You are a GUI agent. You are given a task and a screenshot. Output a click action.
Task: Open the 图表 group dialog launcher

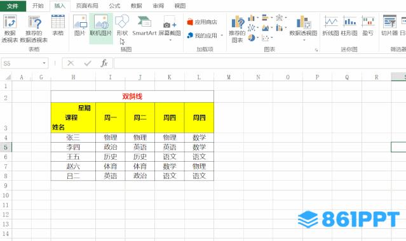[316, 50]
